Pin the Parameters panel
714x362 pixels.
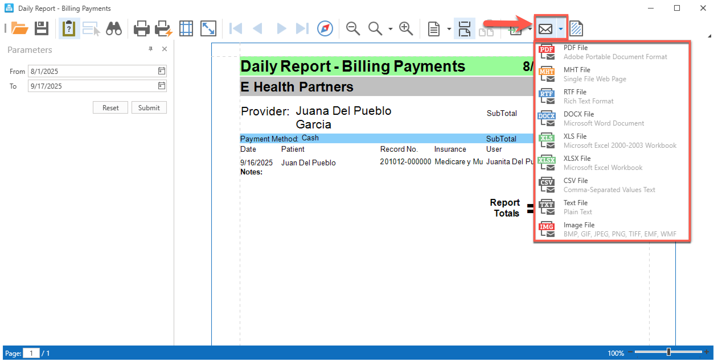pyautogui.click(x=151, y=49)
